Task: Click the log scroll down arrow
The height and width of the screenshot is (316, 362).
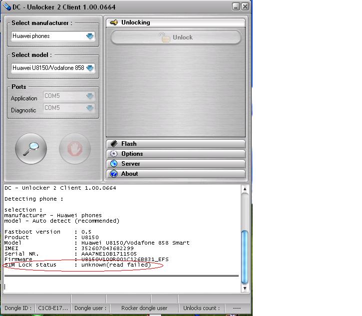Action: pos(245,288)
